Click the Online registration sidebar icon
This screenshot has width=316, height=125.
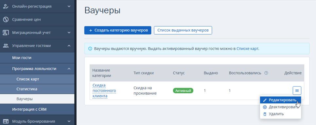pos(6,7)
